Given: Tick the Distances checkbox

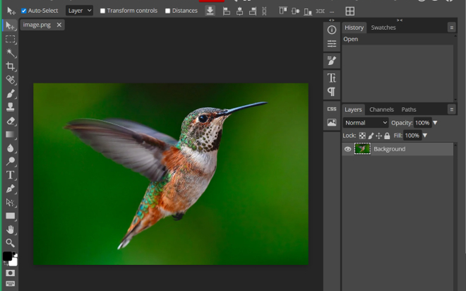Looking at the screenshot, I should click(168, 11).
